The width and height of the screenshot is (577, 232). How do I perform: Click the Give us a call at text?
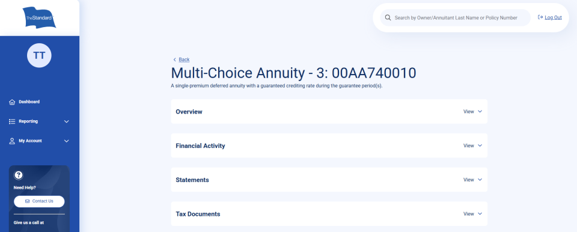[29, 222]
